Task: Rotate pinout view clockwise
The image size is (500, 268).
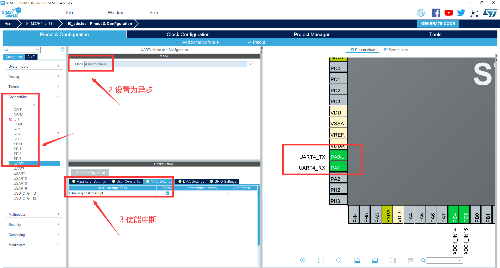Action: pos(357,260)
